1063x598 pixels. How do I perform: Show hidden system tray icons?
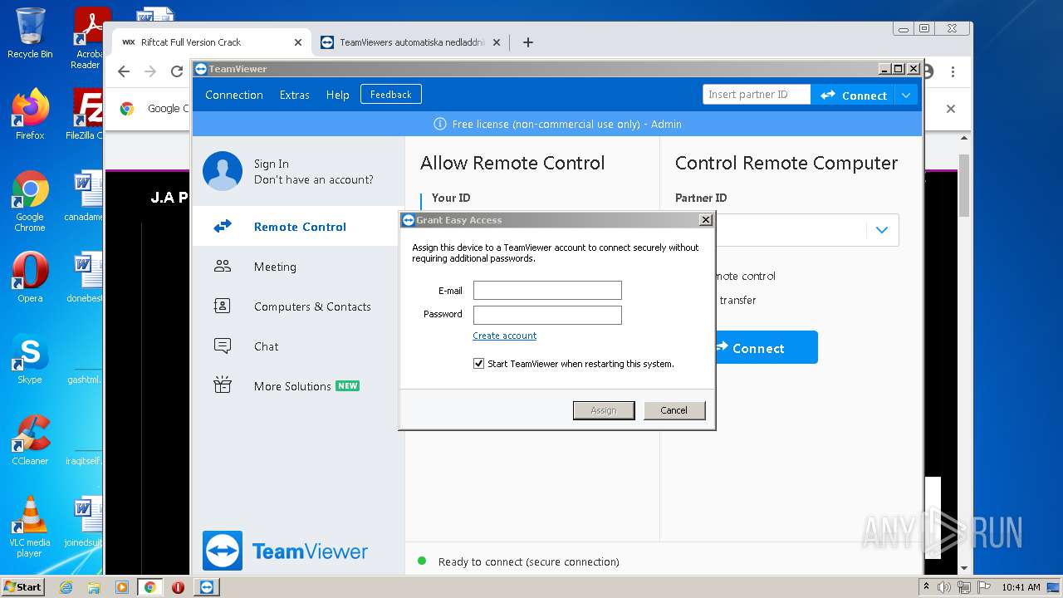point(927,587)
